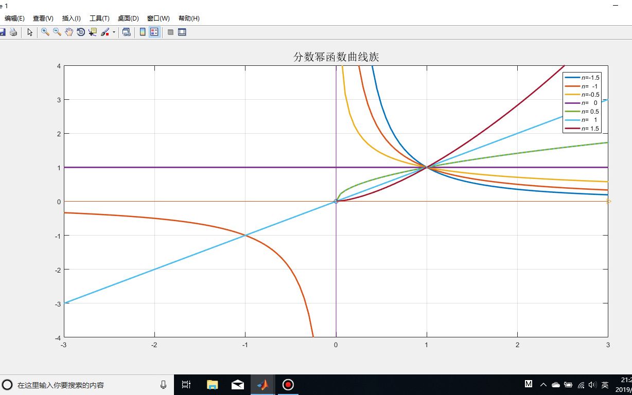Click the screen recorder taskbar icon
The width and height of the screenshot is (632, 395).
click(288, 385)
